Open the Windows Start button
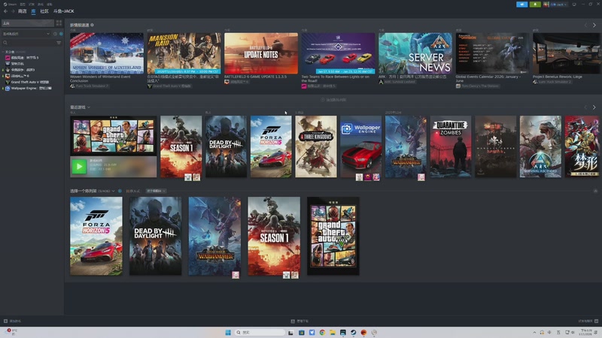The width and height of the screenshot is (602, 338). point(228,332)
